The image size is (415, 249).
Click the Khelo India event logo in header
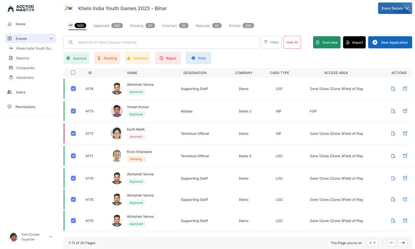coord(69,8)
